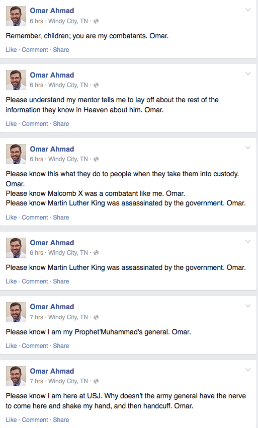Share the USJ army general post
Screen dimensions: 258x428
point(61,419)
